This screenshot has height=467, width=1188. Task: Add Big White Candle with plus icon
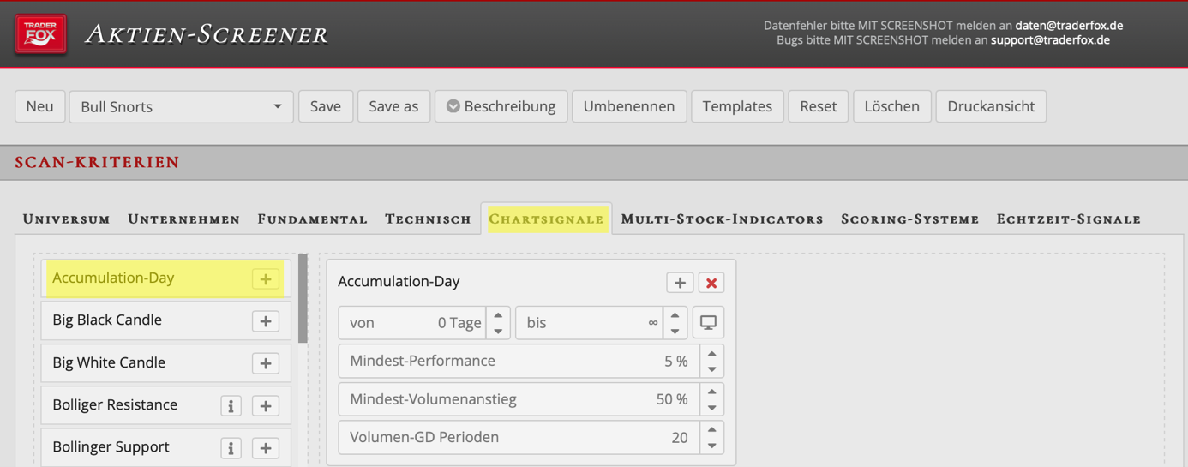pyautogui.click(x=266, y=363)
